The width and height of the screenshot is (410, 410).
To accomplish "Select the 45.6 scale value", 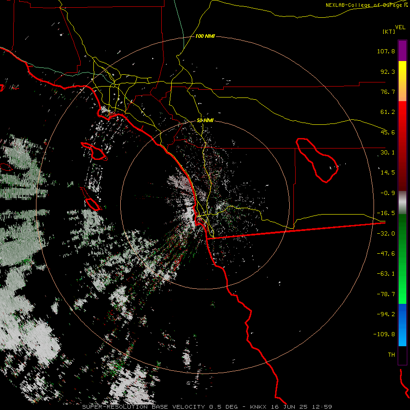I will (388, 132).
